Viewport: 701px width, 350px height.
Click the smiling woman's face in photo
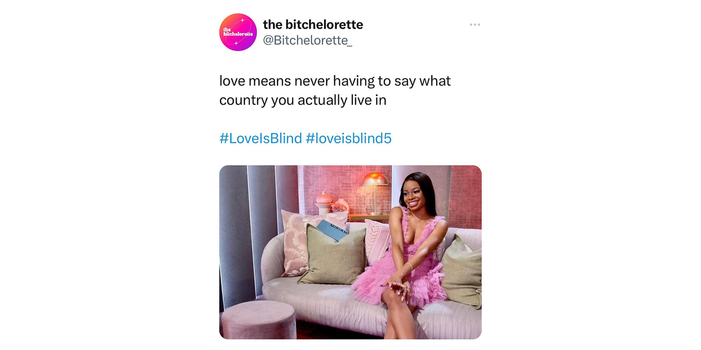click(x=413, y=192)
